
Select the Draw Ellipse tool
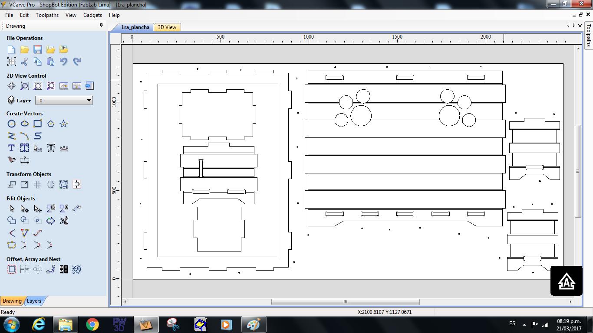tap(25, 124)
